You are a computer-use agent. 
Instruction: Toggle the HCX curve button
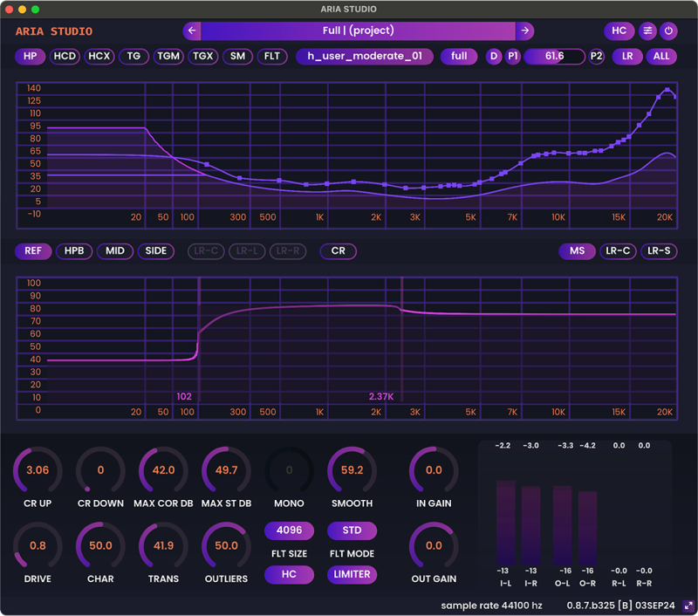pyautogui.click(x=99, y=56)
